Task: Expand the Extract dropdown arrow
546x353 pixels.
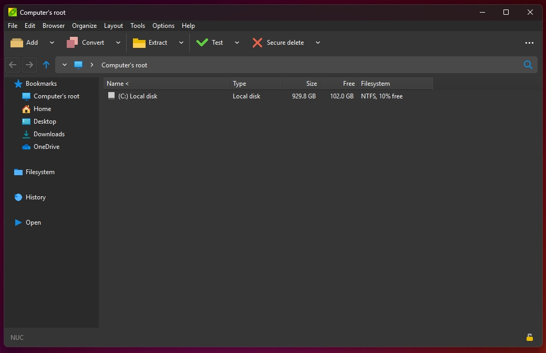Action: click(x=181, y=43)
